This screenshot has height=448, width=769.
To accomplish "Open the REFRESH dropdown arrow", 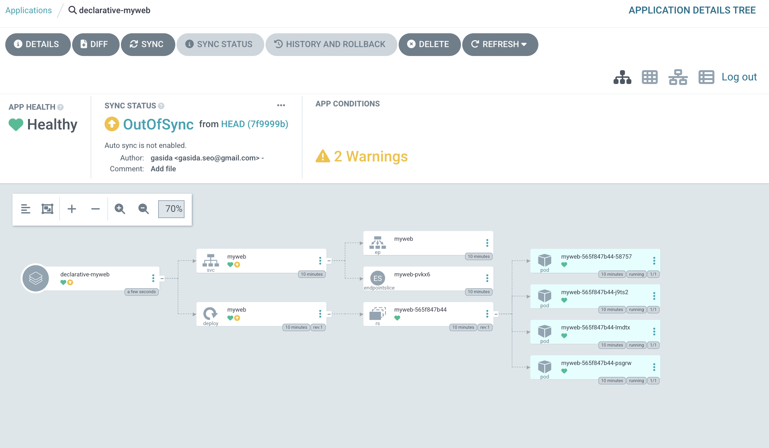I will 524,44.
